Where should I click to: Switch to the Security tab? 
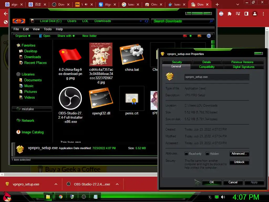coord(177,62)
